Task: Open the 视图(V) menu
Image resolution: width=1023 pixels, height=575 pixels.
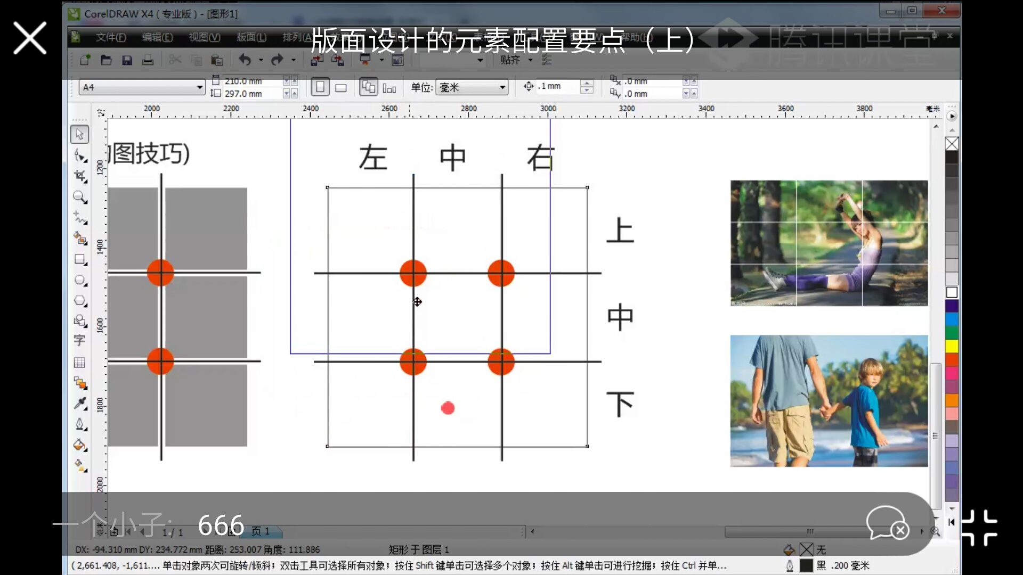Action: point(205,37)
